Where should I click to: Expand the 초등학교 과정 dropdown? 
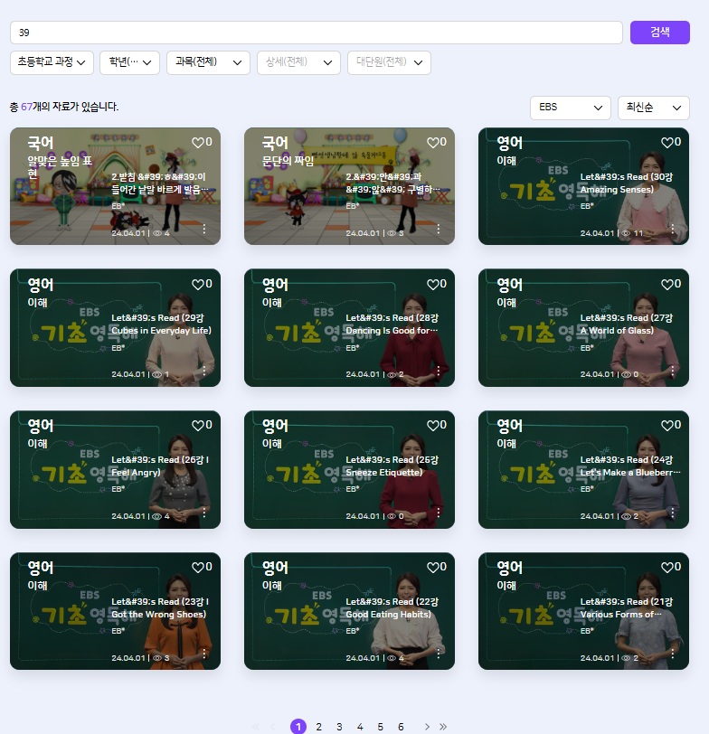tap(52, 62)
